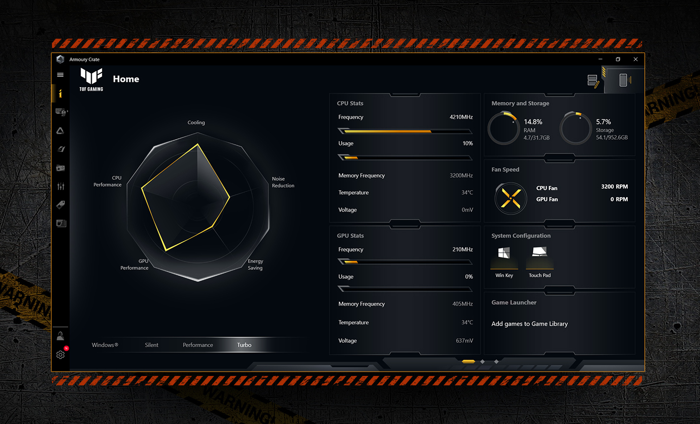The width and height of the screenshot is (700, 424).
Task: Select the Silent operating mode
Action: [151, 345]
